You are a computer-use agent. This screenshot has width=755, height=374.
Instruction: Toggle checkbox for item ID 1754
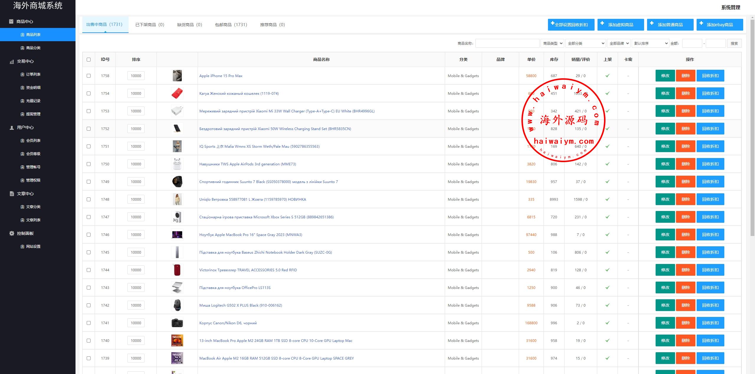tap(88, 93)
